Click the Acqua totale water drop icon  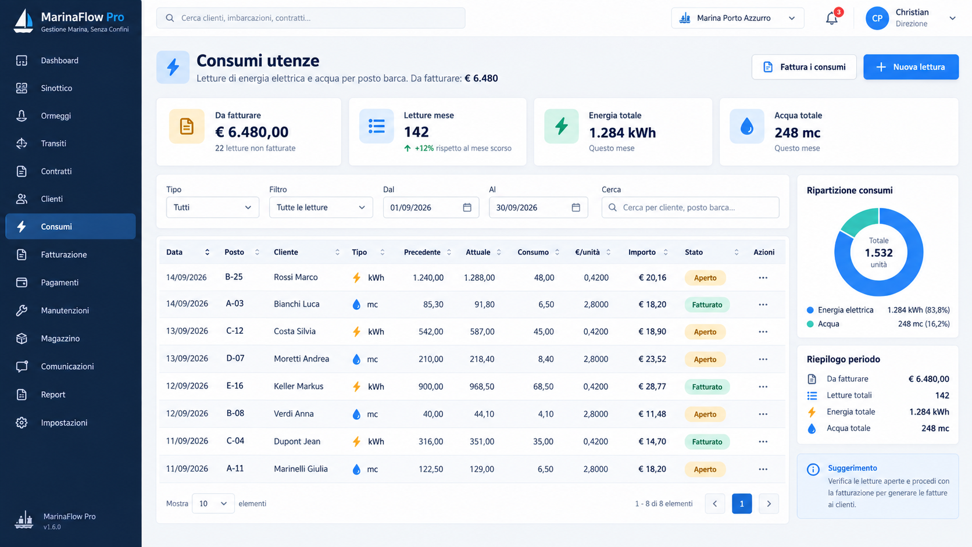[x=747, y=126]
